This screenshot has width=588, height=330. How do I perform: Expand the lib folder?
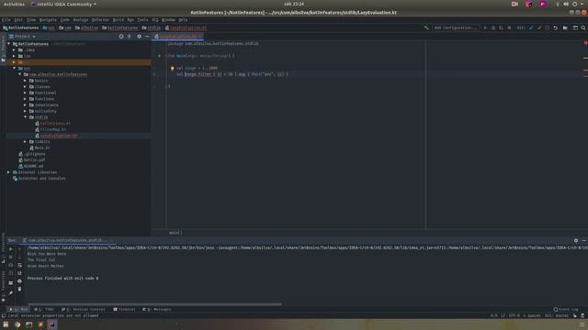point(15,56)
